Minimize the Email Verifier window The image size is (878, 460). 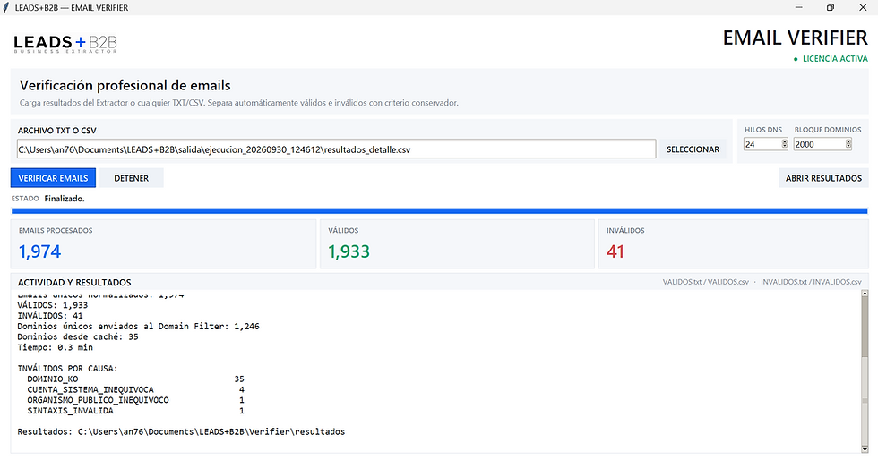(x=799, y=7)
